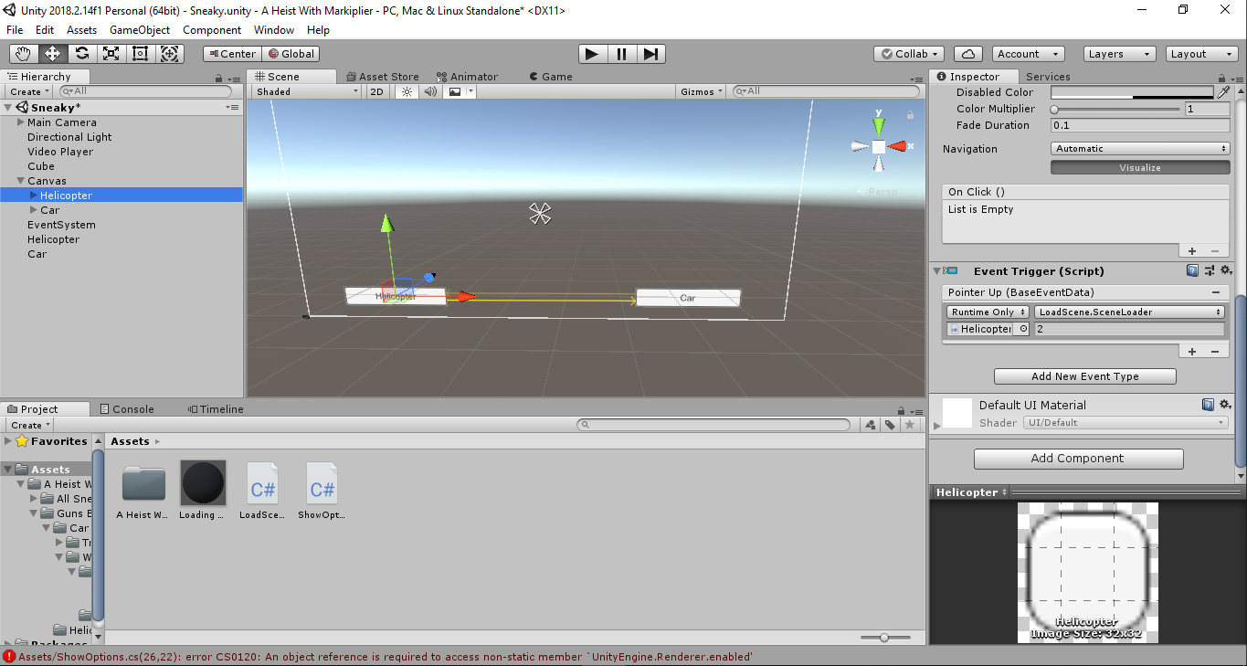Viewport: 1247px width, 666px height.
Task: Open the Layers dropdown
Action: point(1119,54)
